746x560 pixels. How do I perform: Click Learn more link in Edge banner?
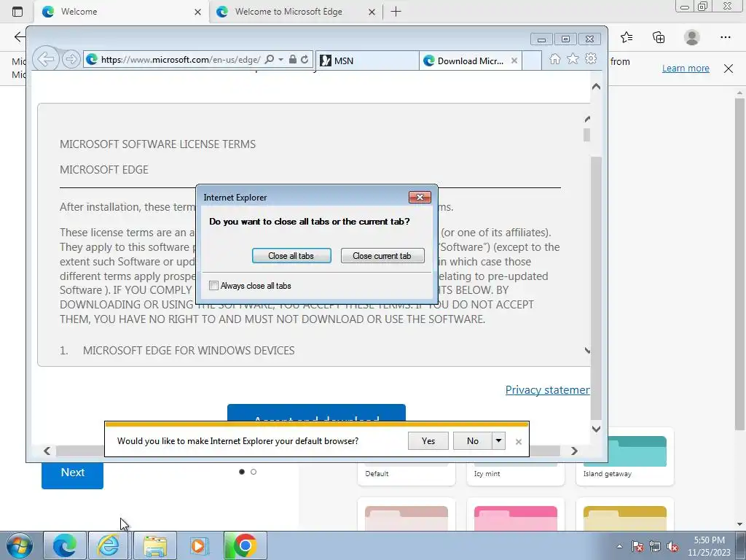click(686, 68)
